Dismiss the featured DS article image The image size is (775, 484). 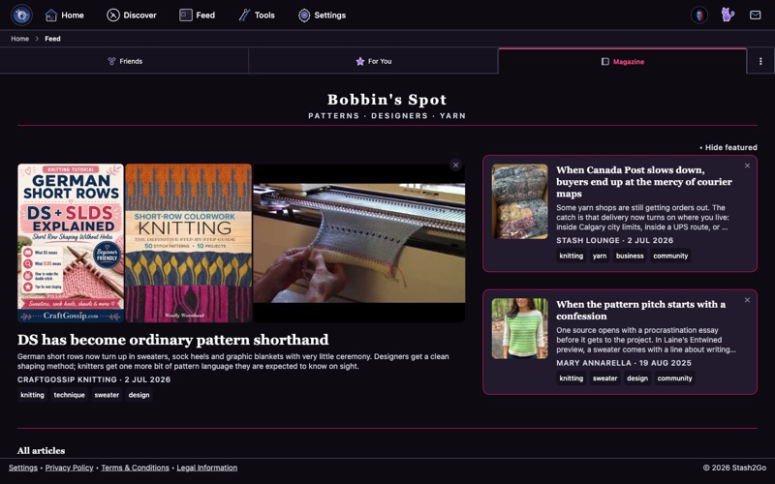[x=455, y=165]
